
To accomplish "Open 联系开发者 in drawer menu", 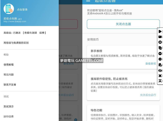I will click(10, 85).
